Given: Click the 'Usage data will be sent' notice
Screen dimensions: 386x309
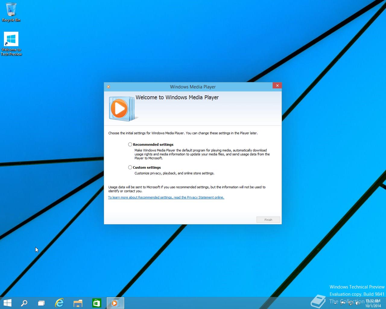Looking at the screenshot, I should pos(187,189).
